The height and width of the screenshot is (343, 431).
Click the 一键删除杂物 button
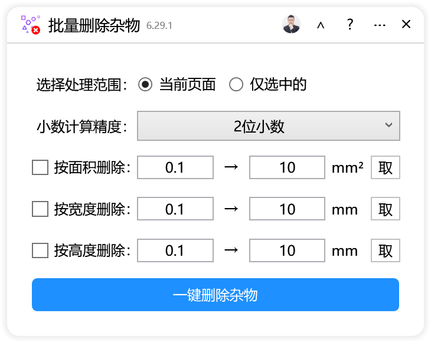[x=215, y=295]
